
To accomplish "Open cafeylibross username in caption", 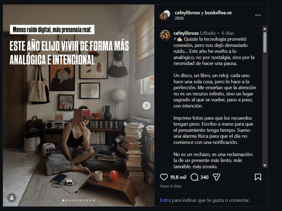I will coord(186,33).
